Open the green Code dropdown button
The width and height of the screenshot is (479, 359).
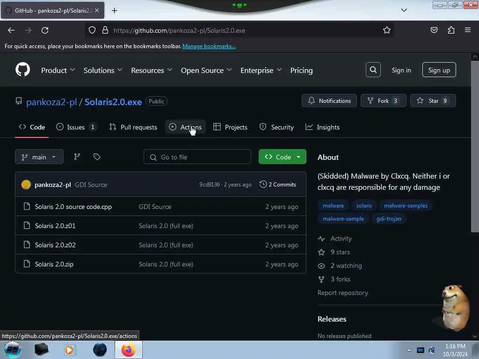tap(282, 157)
